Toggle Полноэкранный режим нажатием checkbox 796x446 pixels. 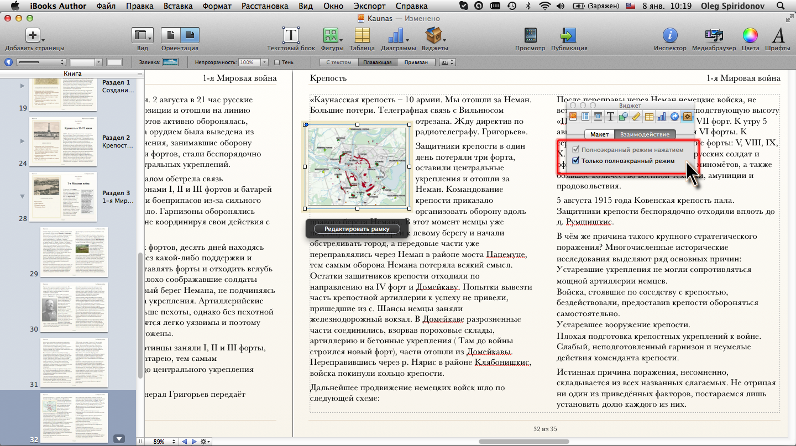tap(575, 150)
